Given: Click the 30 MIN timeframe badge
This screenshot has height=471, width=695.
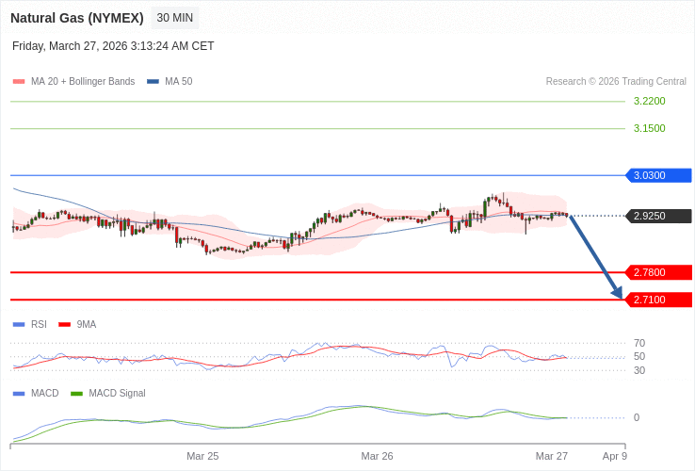Looking at the screenshot, I should [x=174, y=18].
